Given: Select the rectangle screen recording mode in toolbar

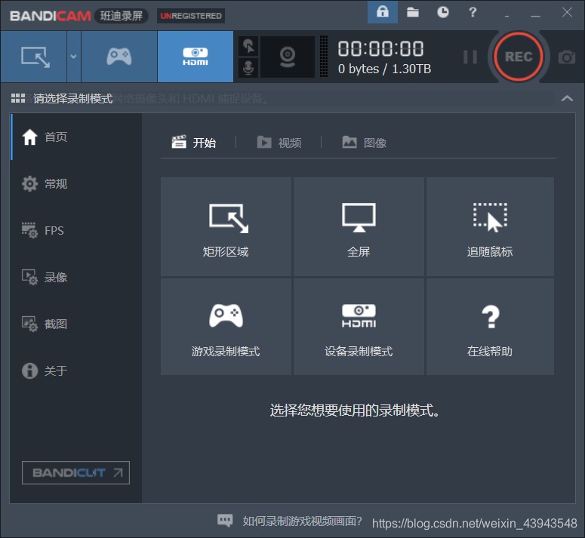Looking at the screenshot, I should (34, 57).
